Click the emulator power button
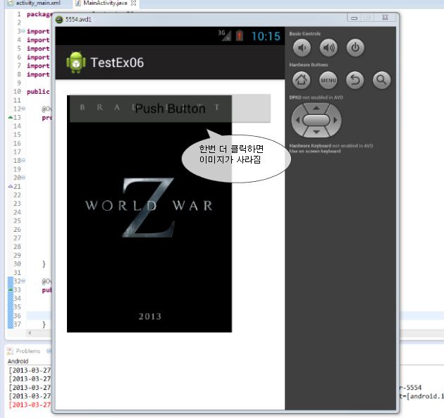Screen dimensions: 444x418 (355, 48)
